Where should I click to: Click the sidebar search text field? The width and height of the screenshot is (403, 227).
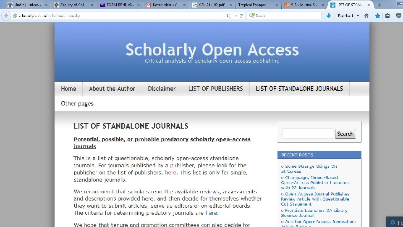pos(308,134)
